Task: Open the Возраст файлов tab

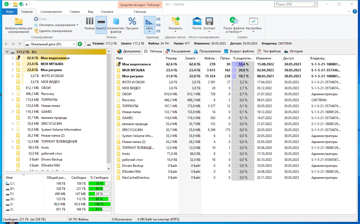Action: pos(239,51)
